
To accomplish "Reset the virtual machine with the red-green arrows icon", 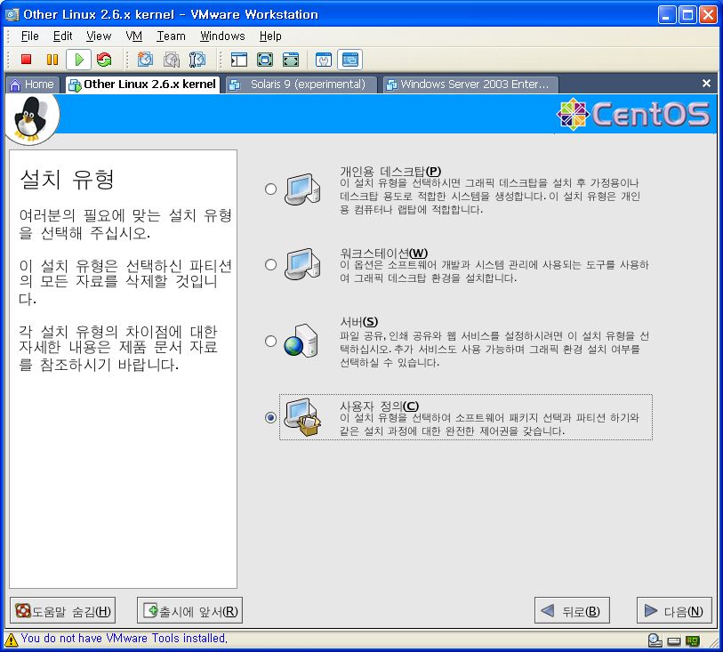I will coord(104,60).
